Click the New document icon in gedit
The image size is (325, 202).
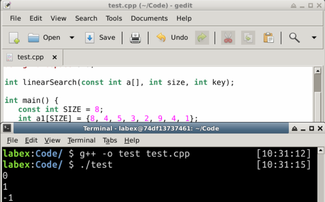point(14,38)
